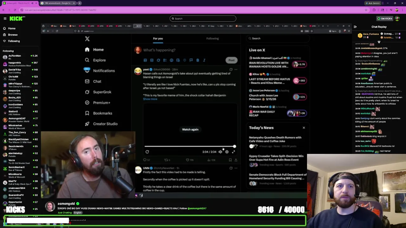Open Ac7ionMan's channel in Following list

pyautogui.click(x=20, y=57)
